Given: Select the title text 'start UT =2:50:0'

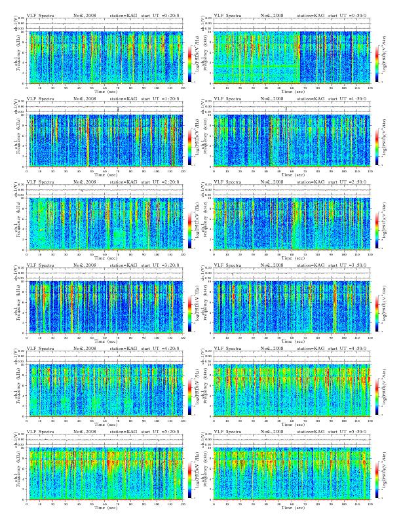Looking at the screenshot, I should click(347, 182).
